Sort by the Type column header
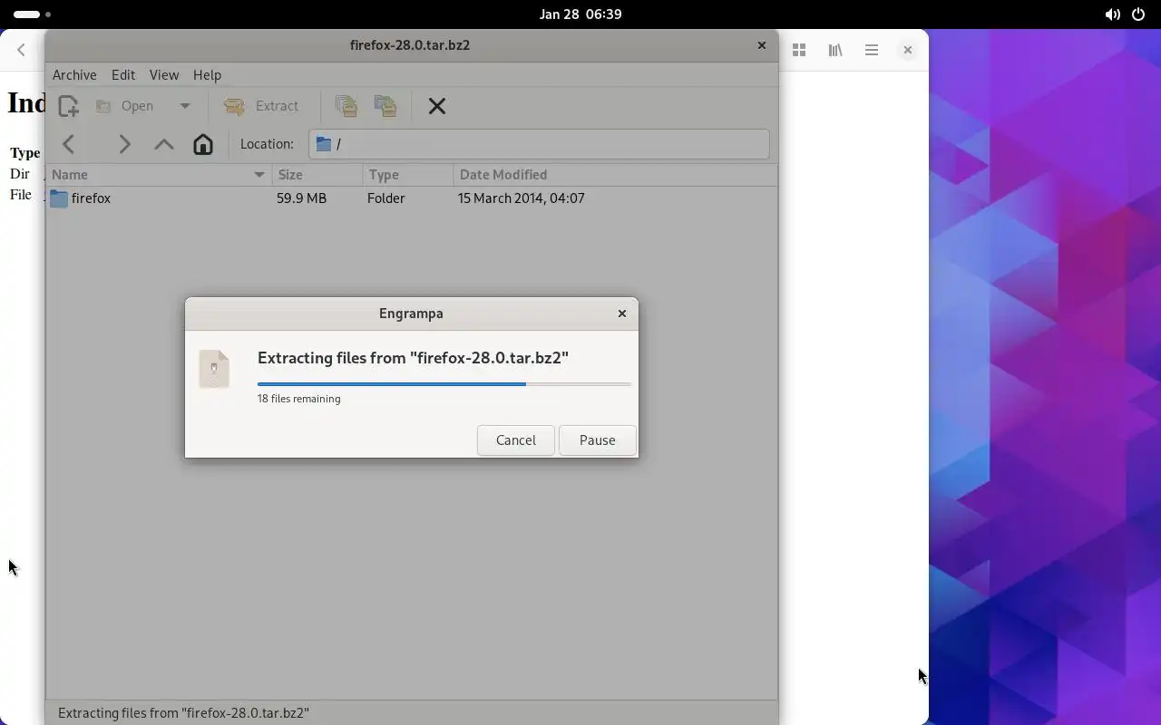 tap(408, 175)
